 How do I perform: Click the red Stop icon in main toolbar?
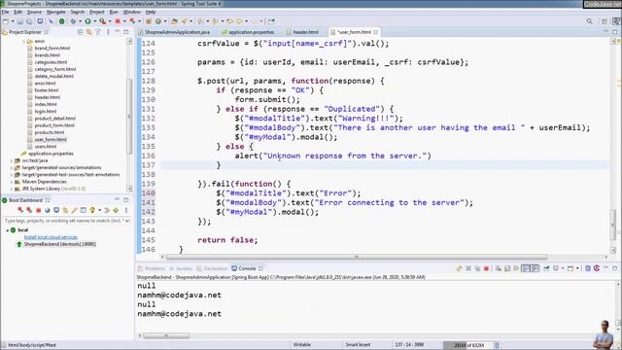click(118, 21)
